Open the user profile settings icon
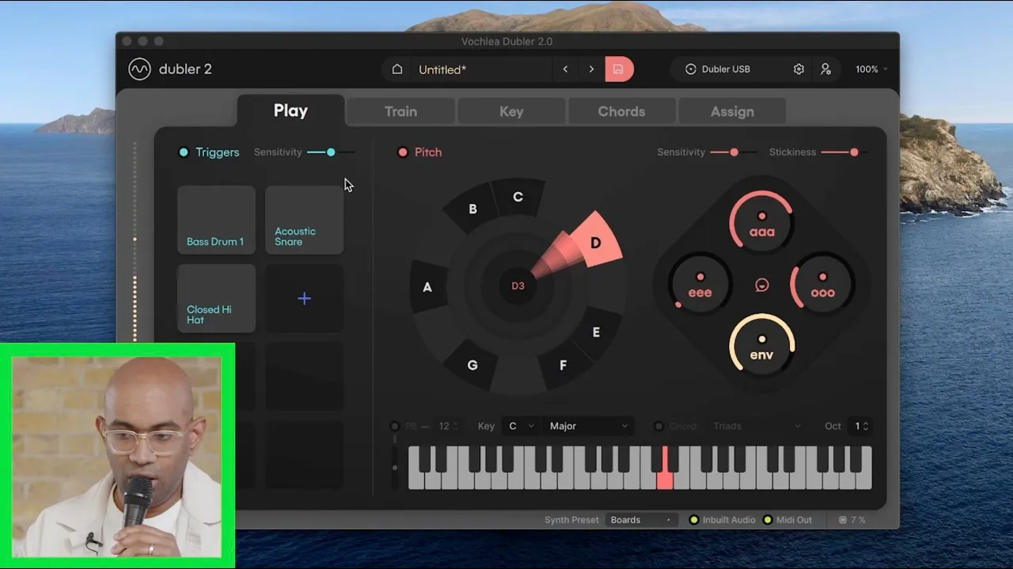 point(825,69)
